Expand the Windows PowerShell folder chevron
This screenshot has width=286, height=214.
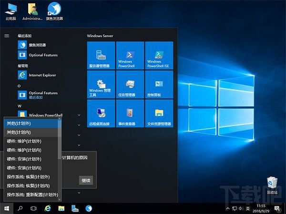pyautogui.click(x=79, y=115)
